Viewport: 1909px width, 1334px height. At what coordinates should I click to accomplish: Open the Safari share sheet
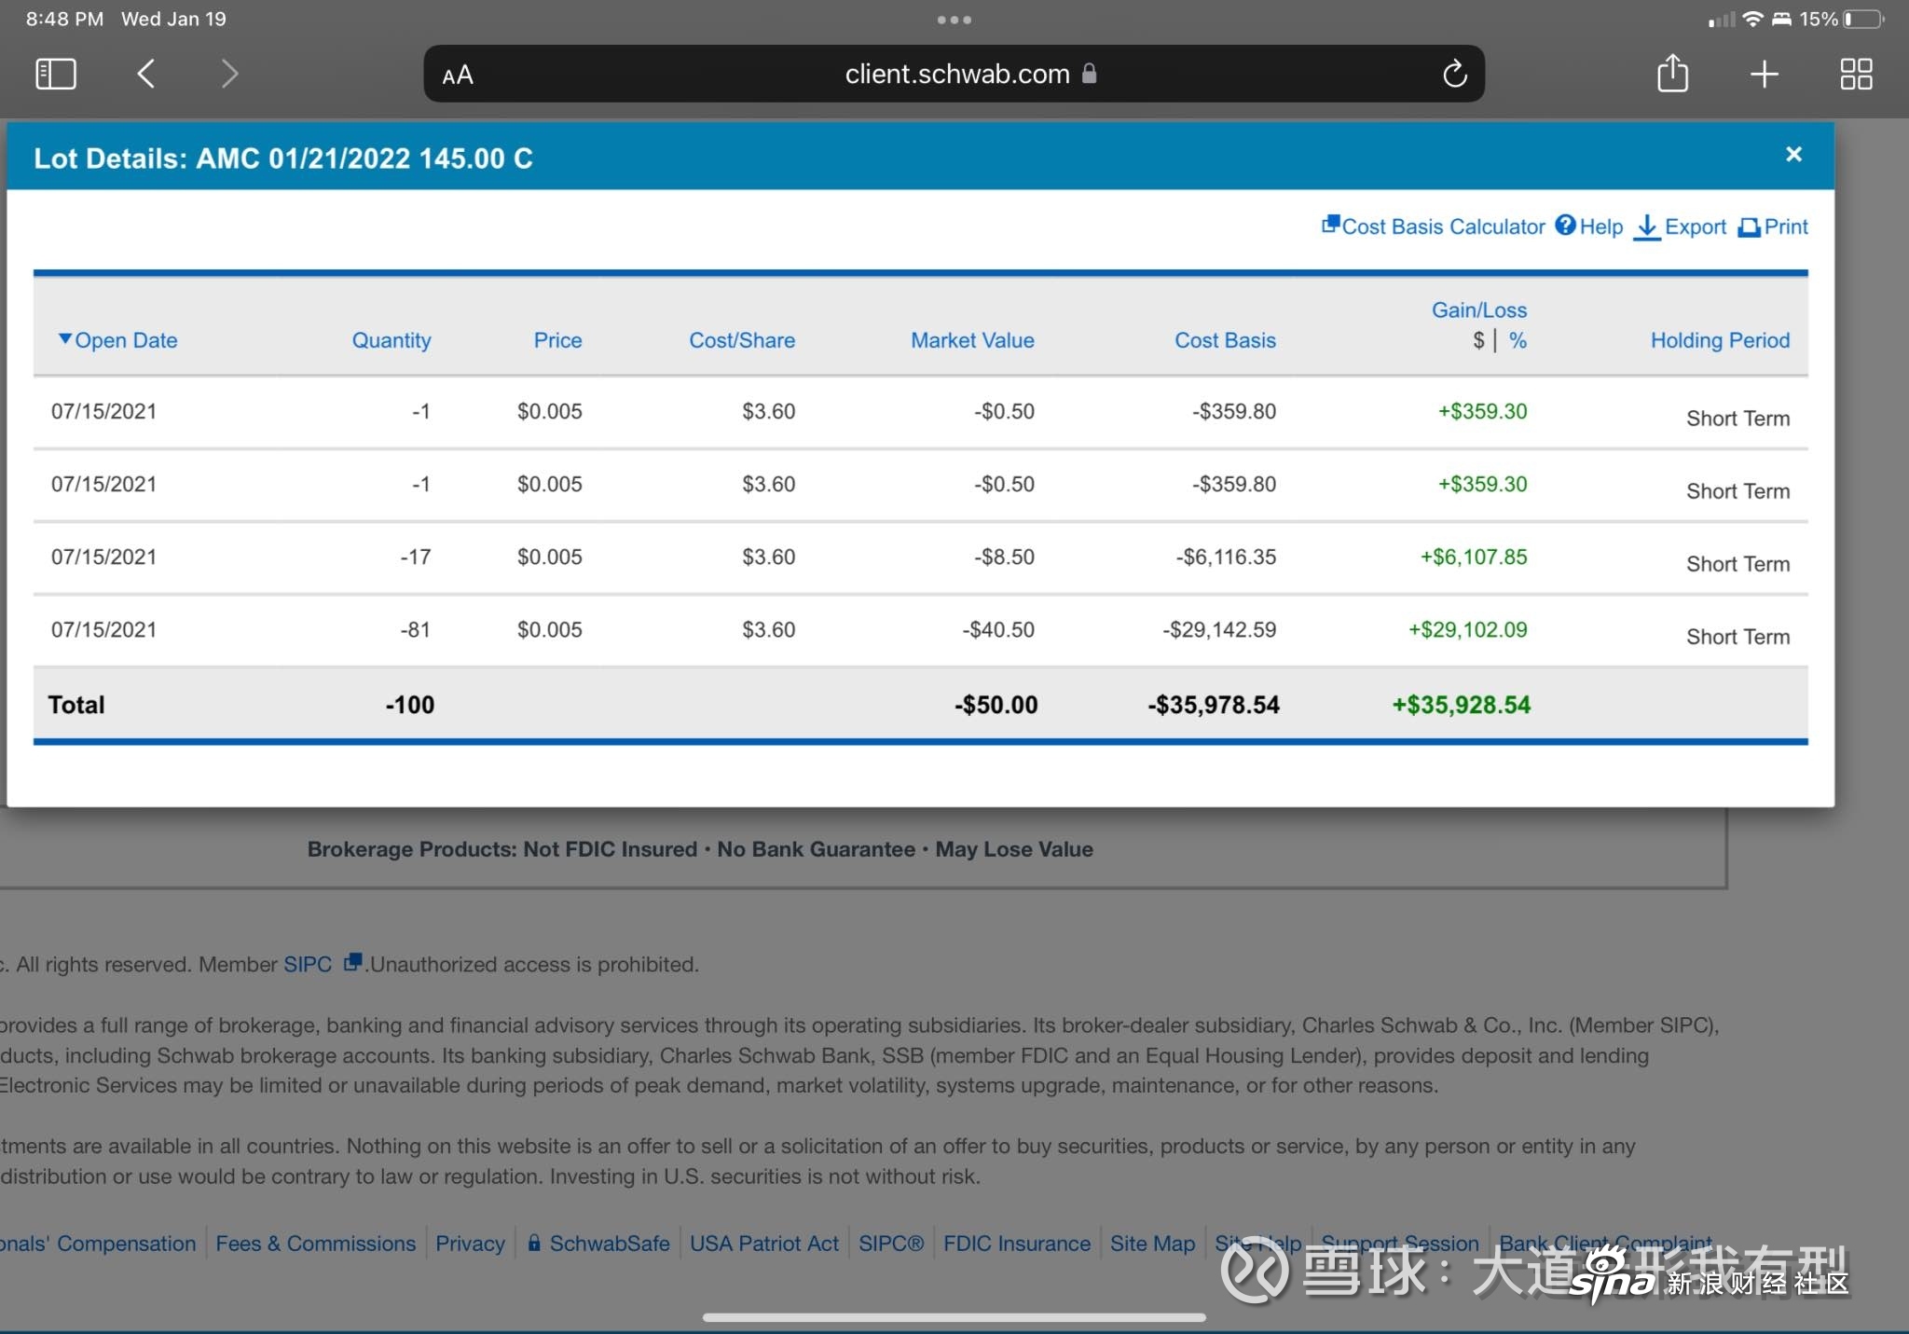tap(1672, 73)
